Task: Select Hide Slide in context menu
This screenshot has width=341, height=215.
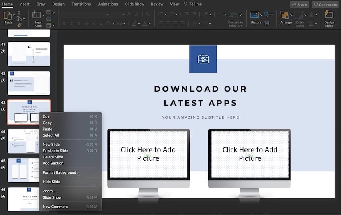Action: (x=51, y=182)
